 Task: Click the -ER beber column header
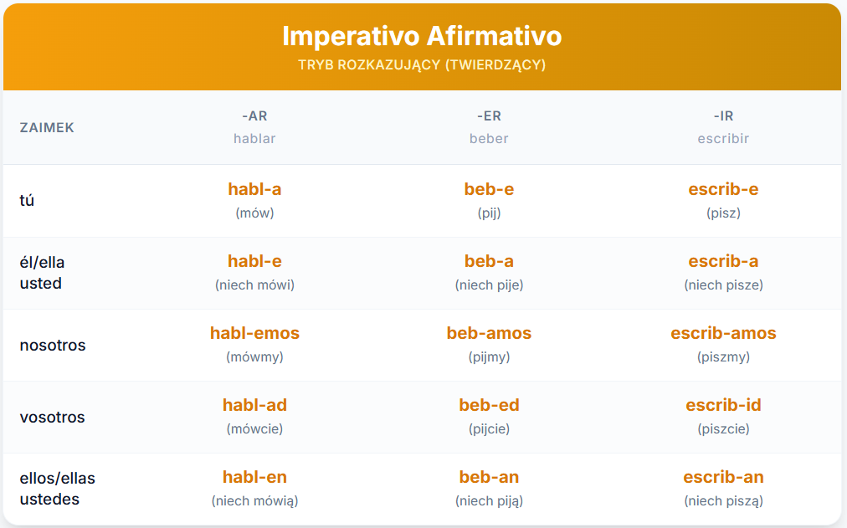coord(489,127)
